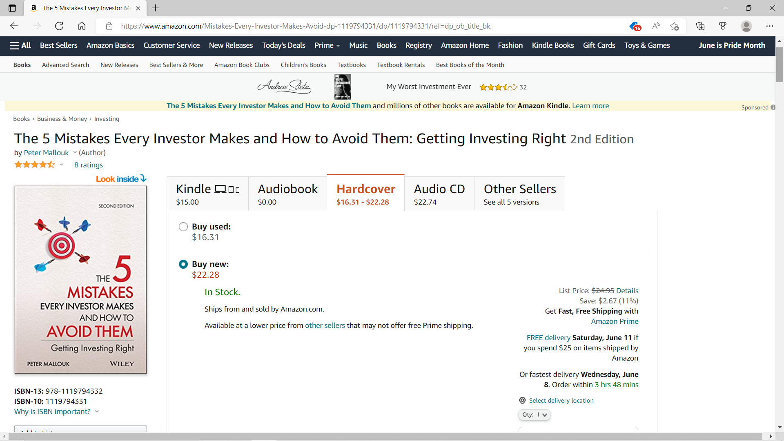
Task: Expand the Prime dropdown in navigation
Action: click(x=327, y=45)
